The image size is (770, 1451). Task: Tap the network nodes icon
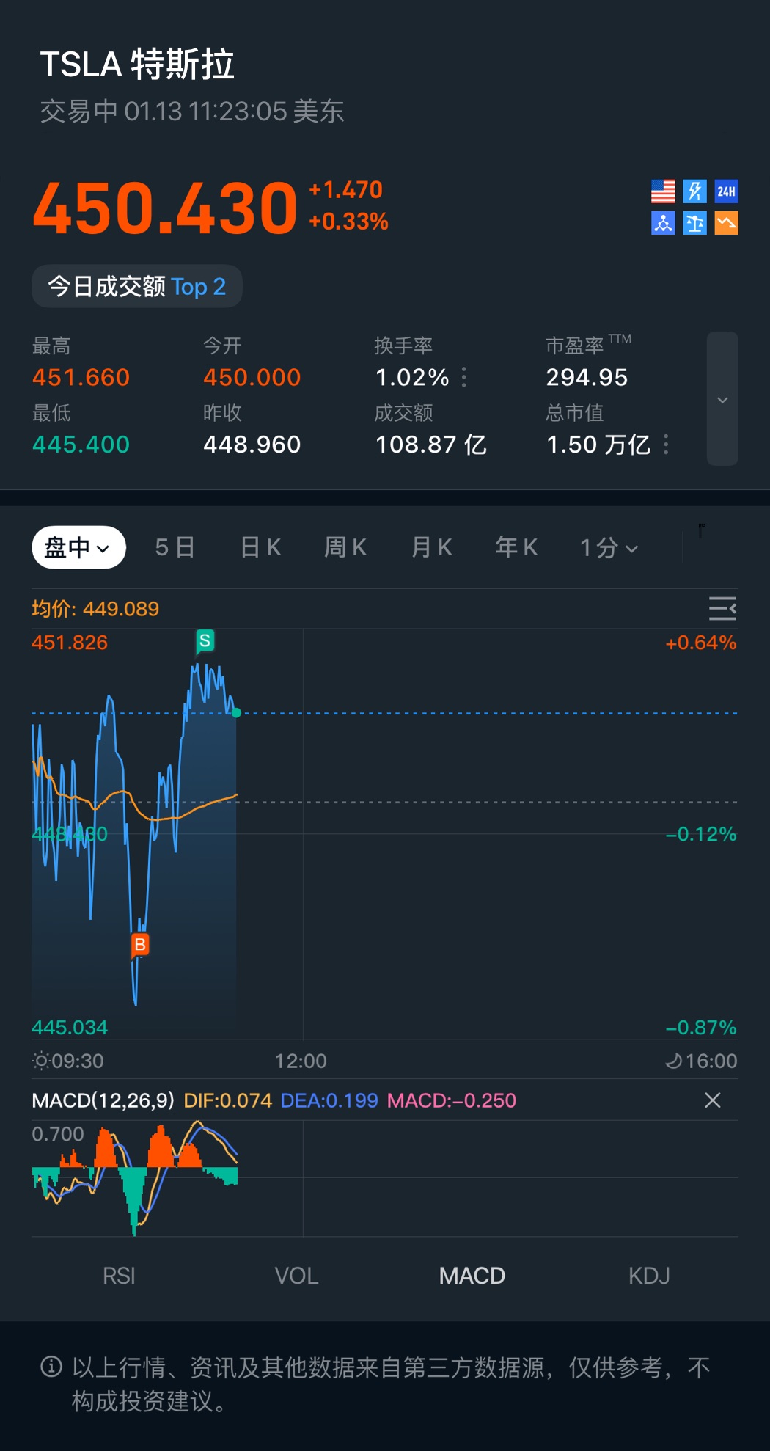click(663, 223)
